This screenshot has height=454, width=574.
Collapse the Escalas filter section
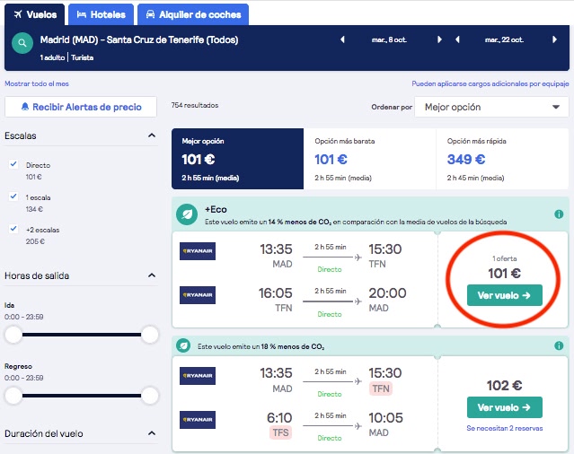tap(152, 135)
